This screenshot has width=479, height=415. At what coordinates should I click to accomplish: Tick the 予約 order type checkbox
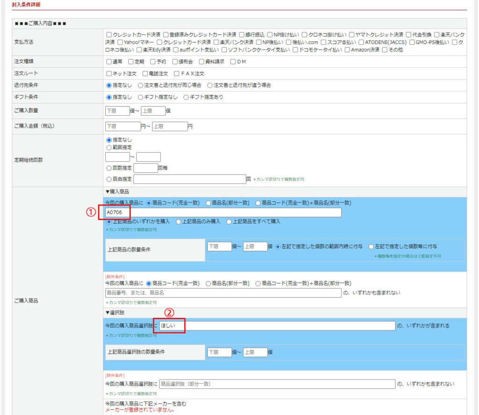click(x=153, y=62)
